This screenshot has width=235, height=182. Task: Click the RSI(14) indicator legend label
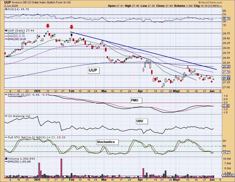coord(19,9)
